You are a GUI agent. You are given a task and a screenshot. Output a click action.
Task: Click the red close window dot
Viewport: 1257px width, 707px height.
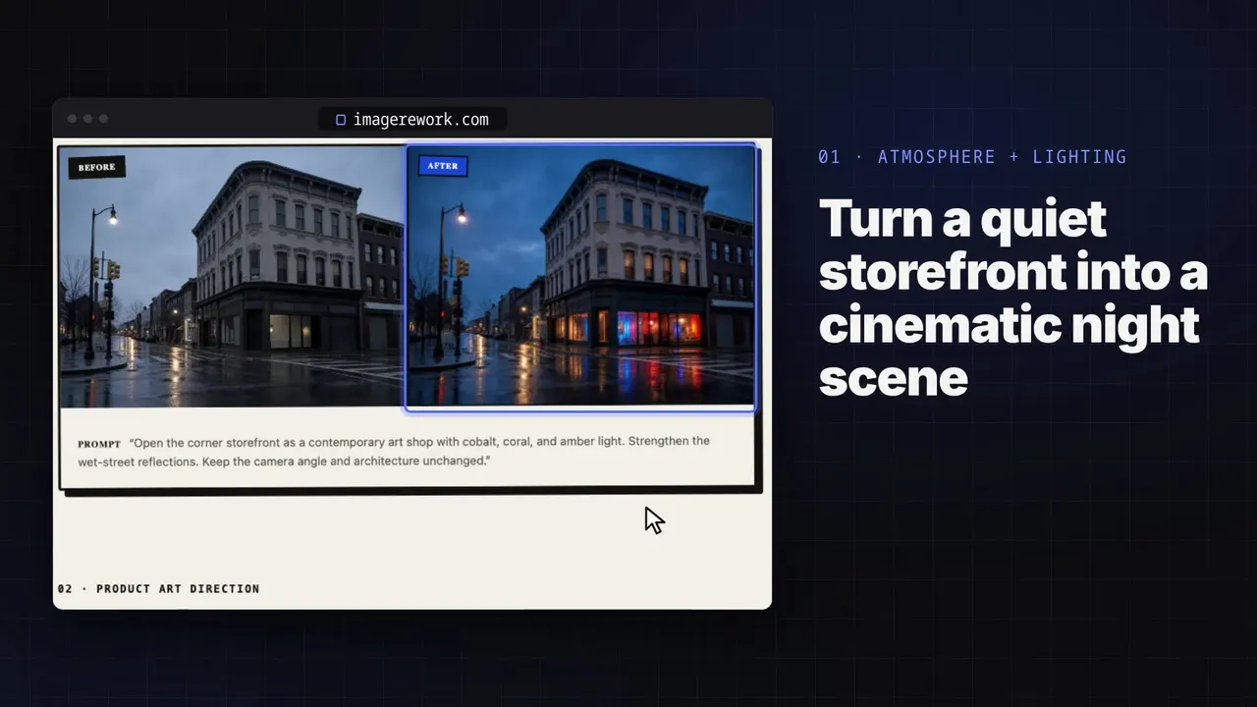click(x=72, y=119)
